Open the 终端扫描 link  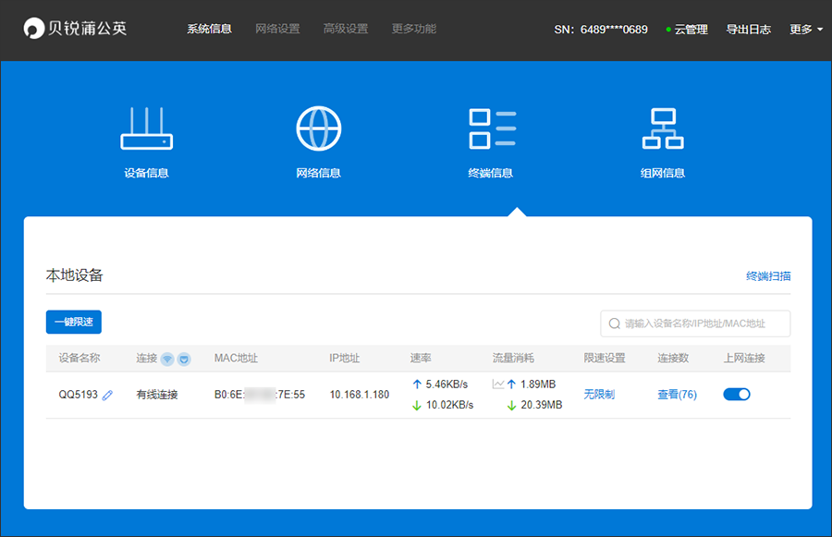click(768, 276)
